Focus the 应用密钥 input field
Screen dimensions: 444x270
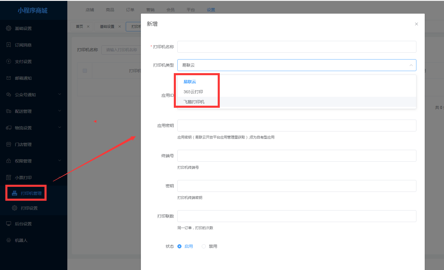pyautogui.click(x=297, y=126)
